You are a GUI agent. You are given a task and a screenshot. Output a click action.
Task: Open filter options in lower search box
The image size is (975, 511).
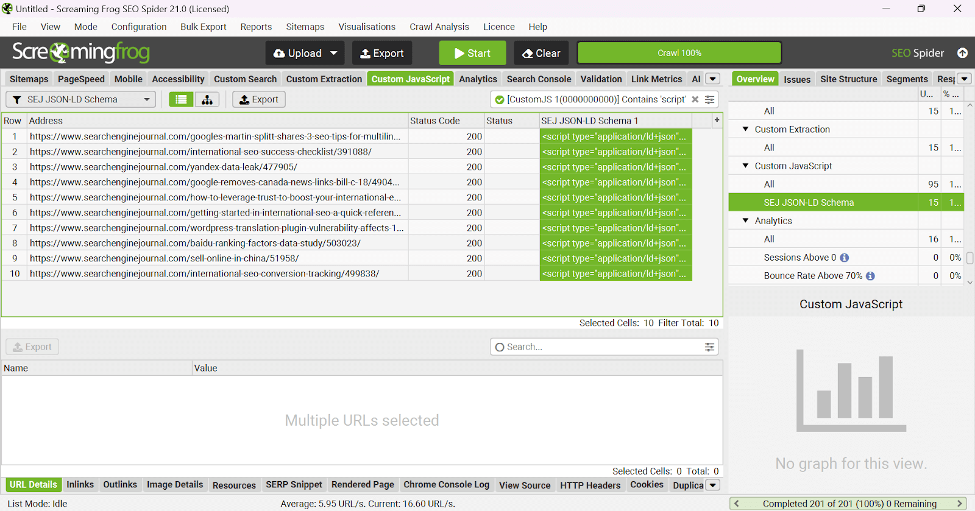(x=709, y=347)
